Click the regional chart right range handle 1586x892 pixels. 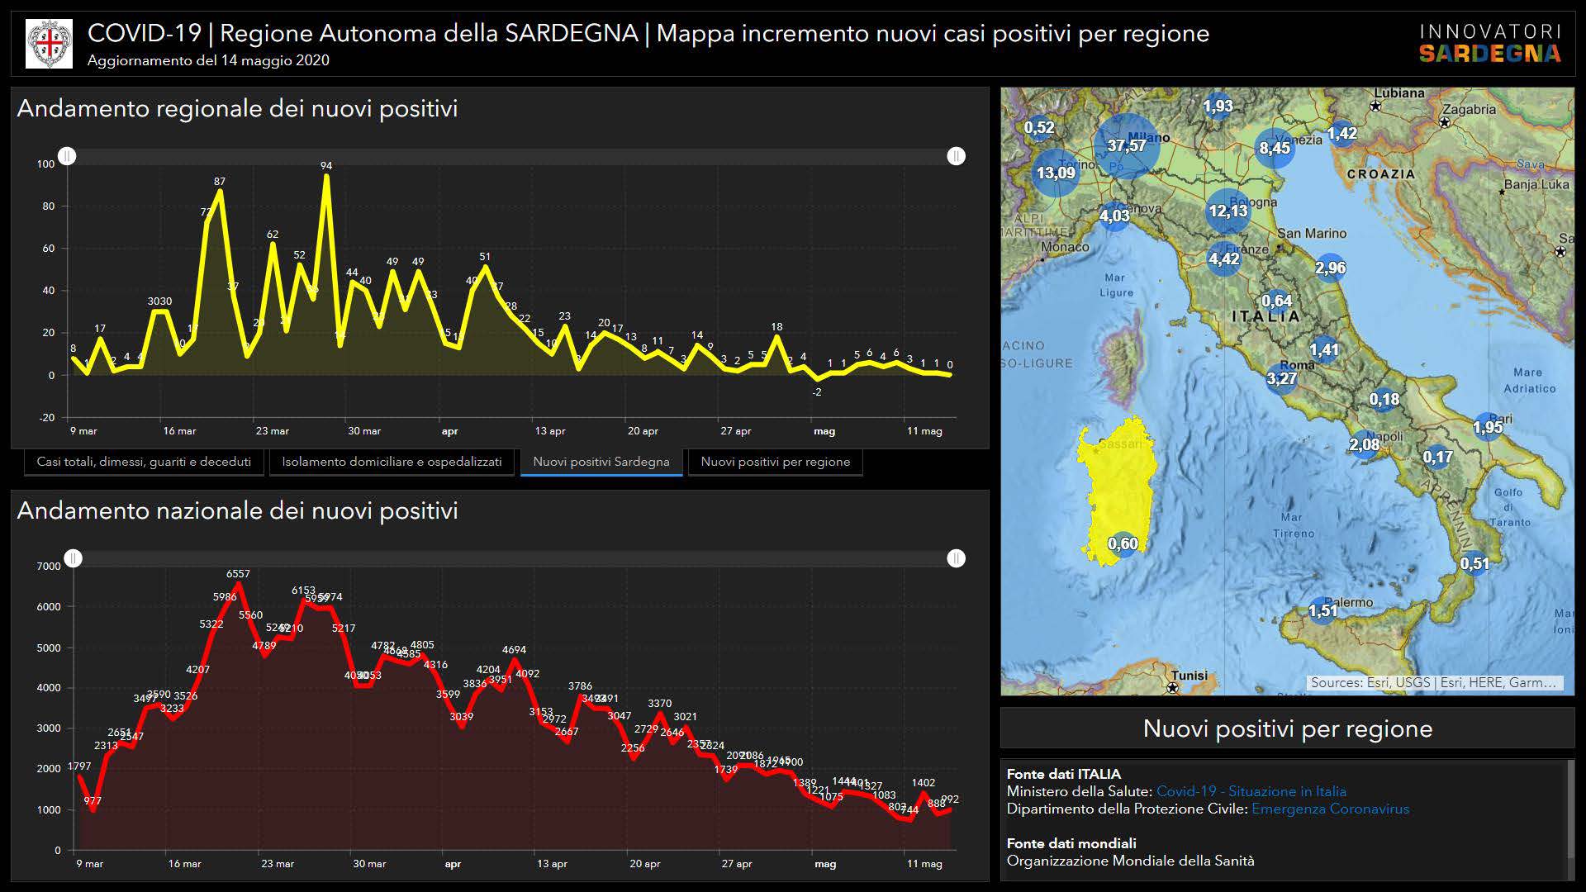pyautogui.click(x=956, y=156)
